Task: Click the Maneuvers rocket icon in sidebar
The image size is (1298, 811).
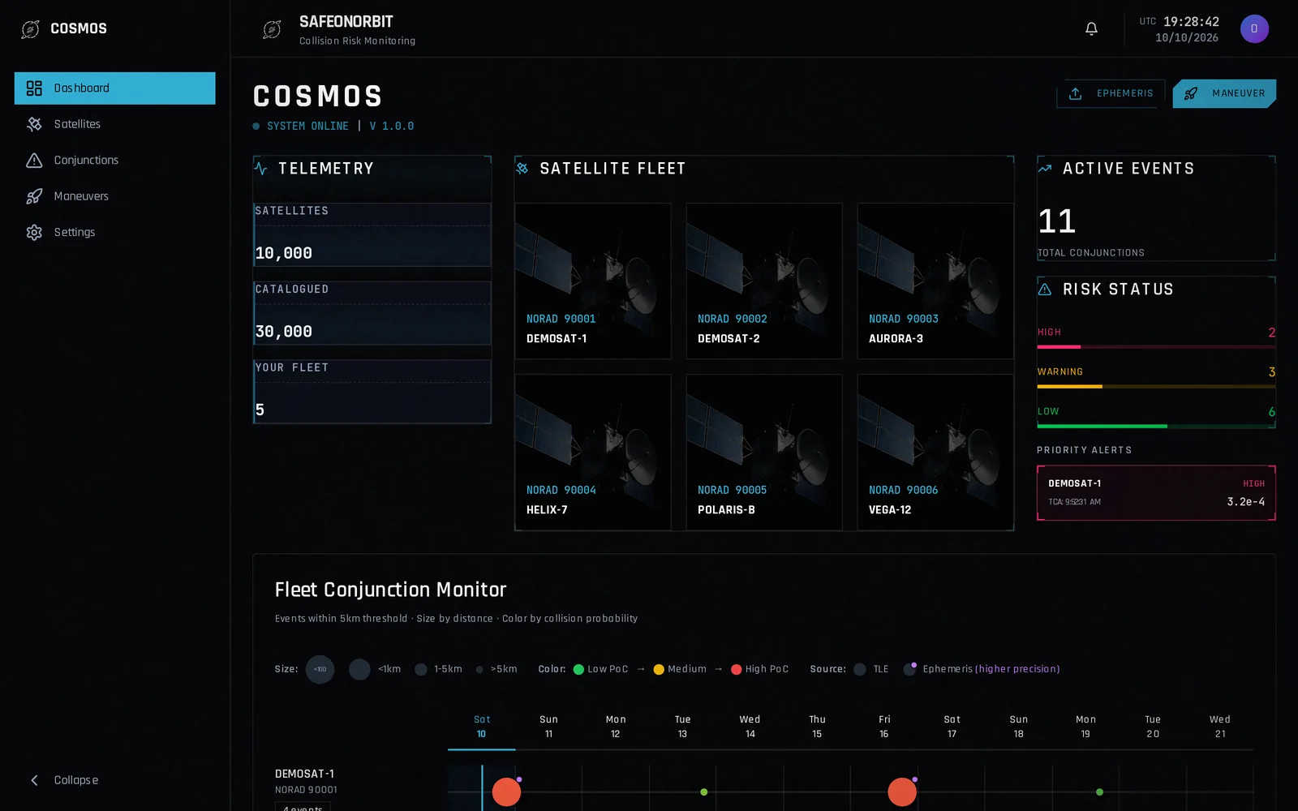Action: tap(34, 196)
